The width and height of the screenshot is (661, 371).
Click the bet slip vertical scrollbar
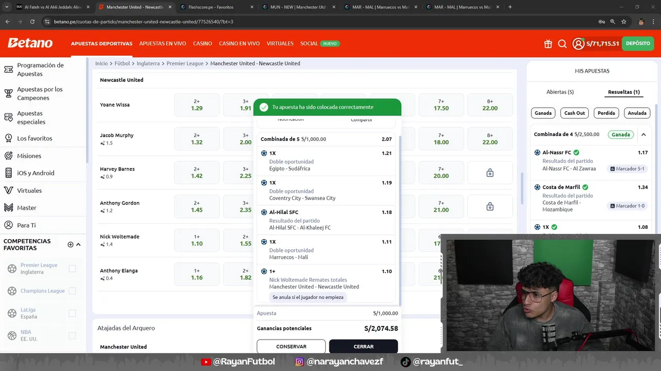400,220
